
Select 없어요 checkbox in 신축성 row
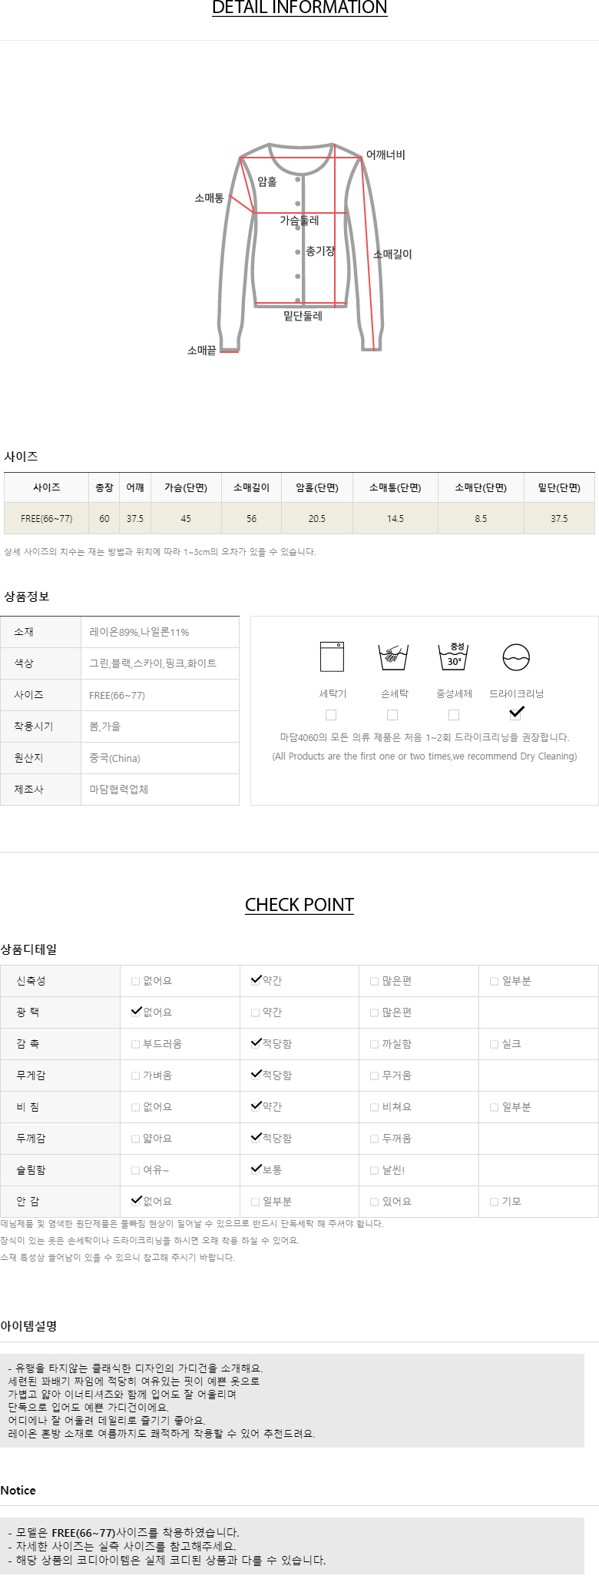click(136, 982)
